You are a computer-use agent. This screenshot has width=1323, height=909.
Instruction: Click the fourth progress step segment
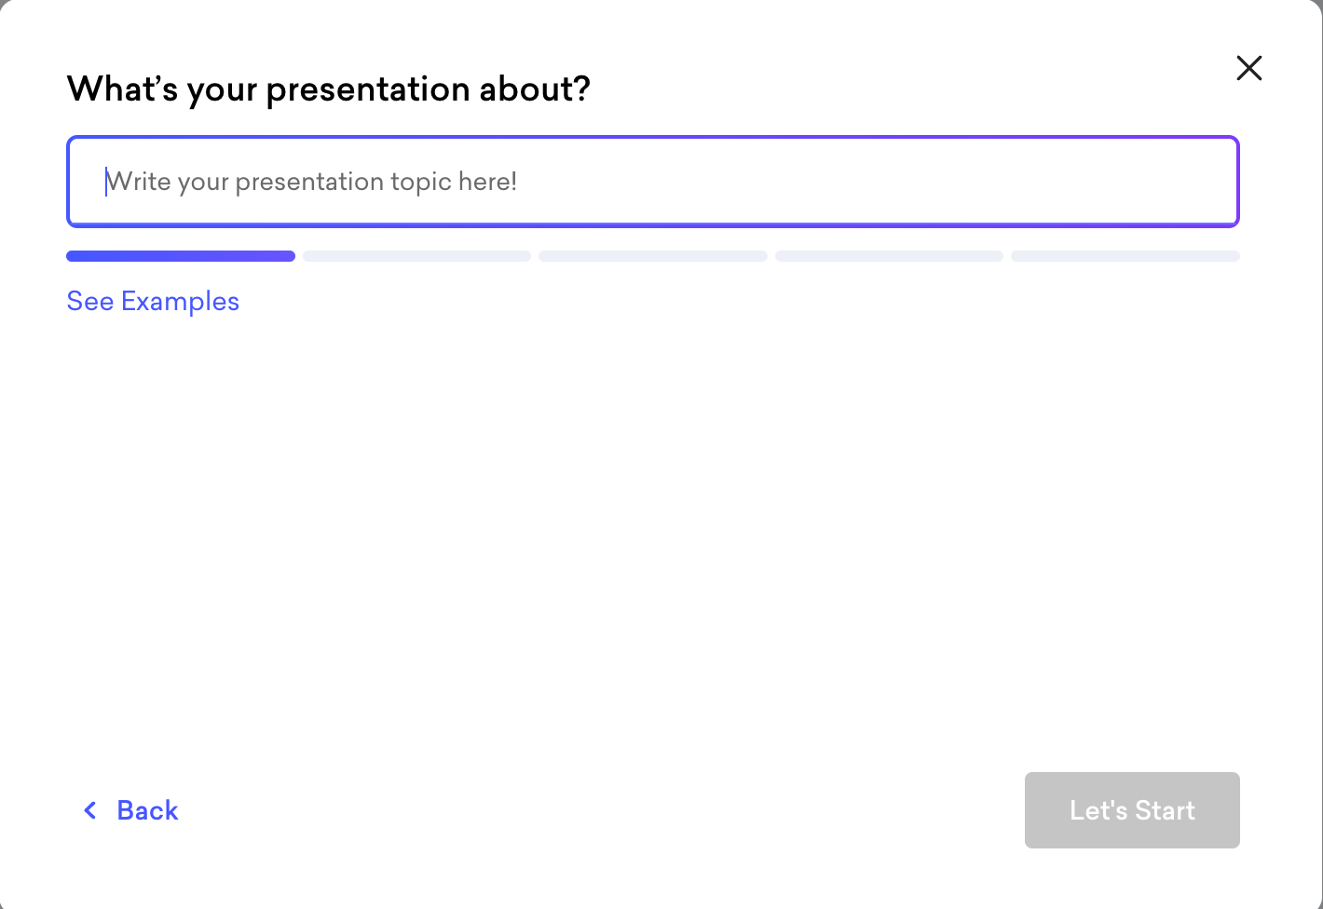click(x=889, y=256)
